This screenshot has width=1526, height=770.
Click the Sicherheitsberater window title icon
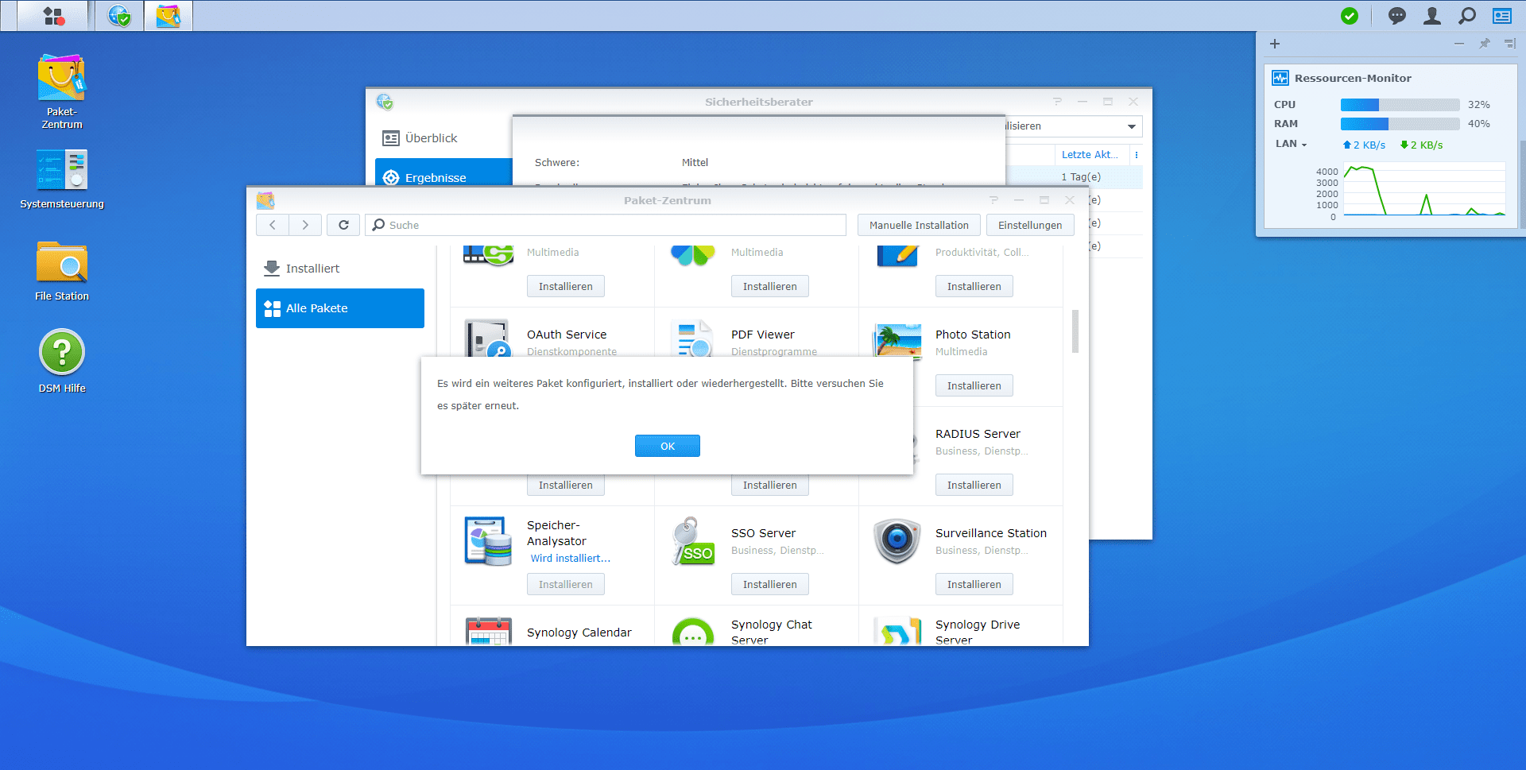click(385, 102)
